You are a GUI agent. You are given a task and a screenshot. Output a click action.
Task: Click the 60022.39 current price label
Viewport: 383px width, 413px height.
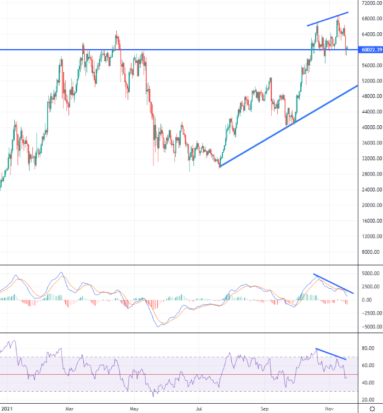point(371,50)
